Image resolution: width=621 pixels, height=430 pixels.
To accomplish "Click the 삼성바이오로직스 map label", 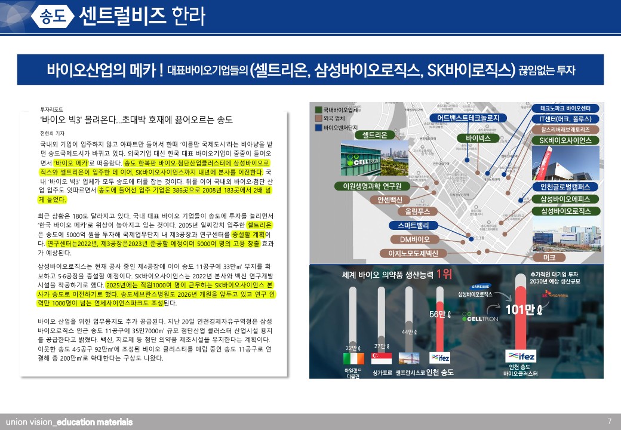I will [565, 211].
